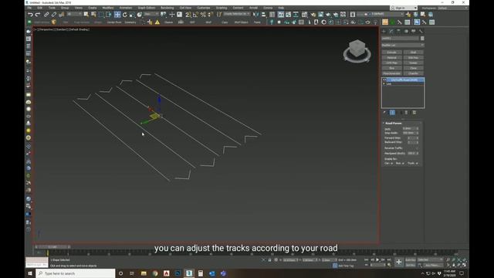Switch to the Hierarchy command panel tab
Viewport: 494px width, 278px height.
(x=398, y=31)
